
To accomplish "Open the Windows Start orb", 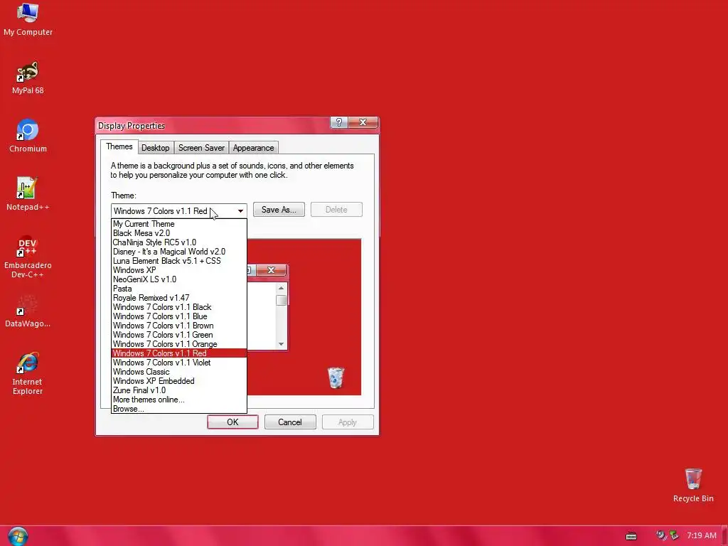I will (18, 536).
